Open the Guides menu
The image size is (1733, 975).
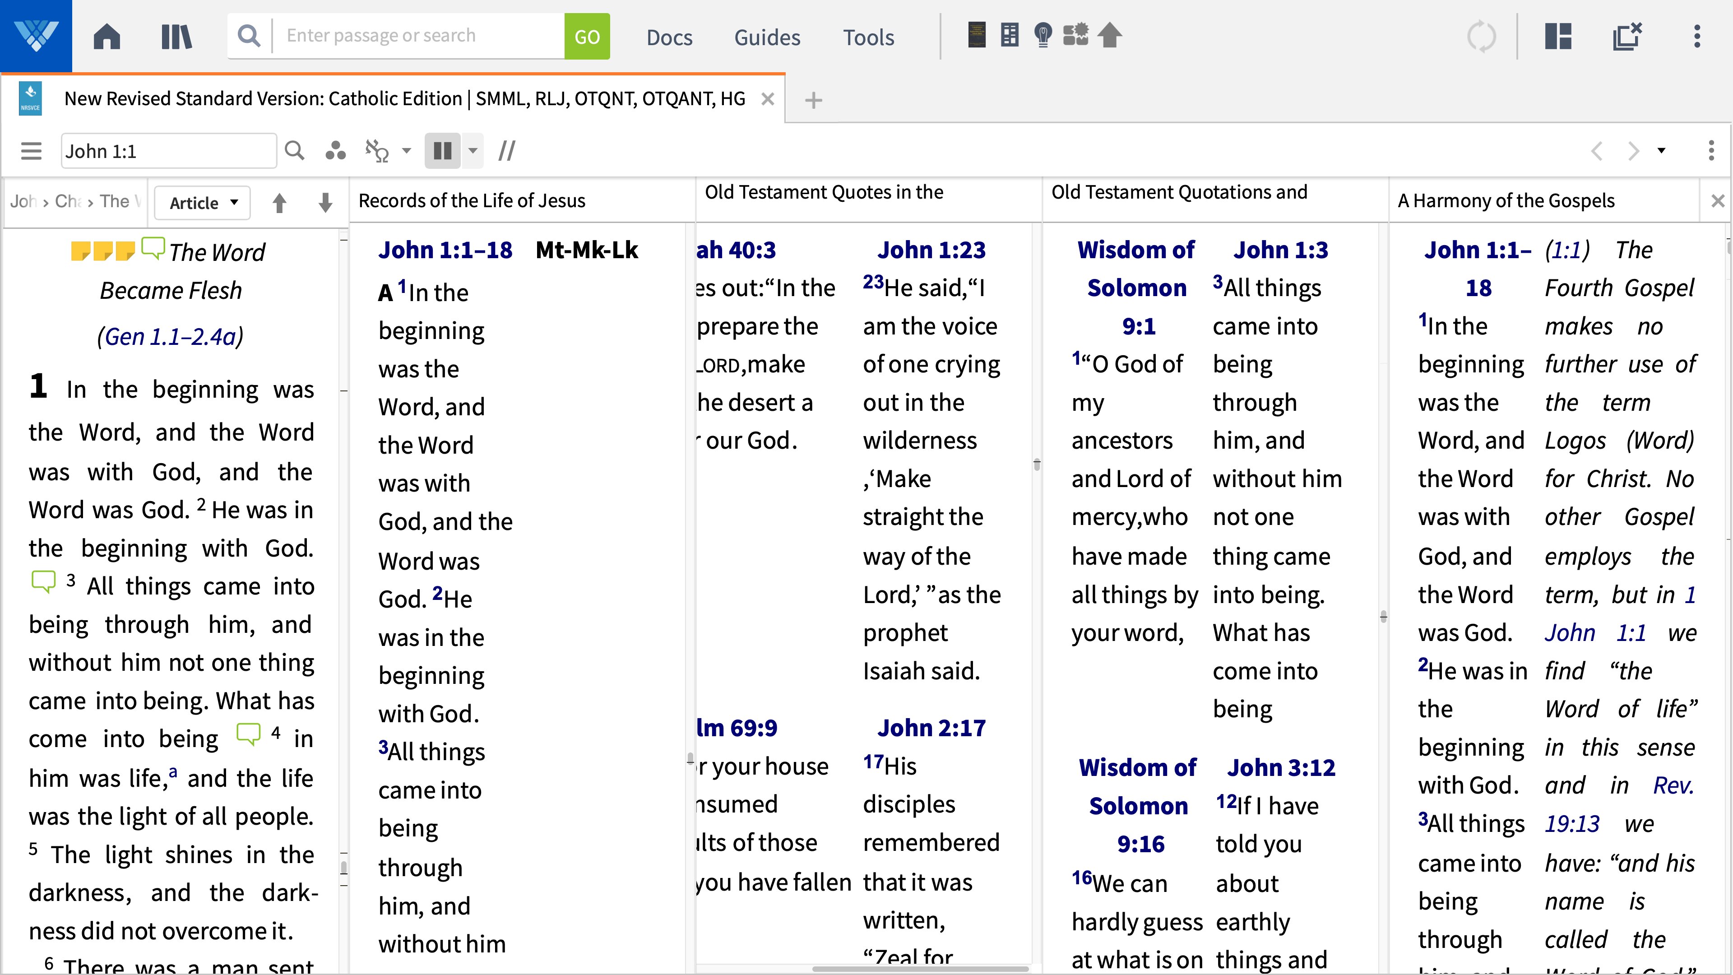767,37
